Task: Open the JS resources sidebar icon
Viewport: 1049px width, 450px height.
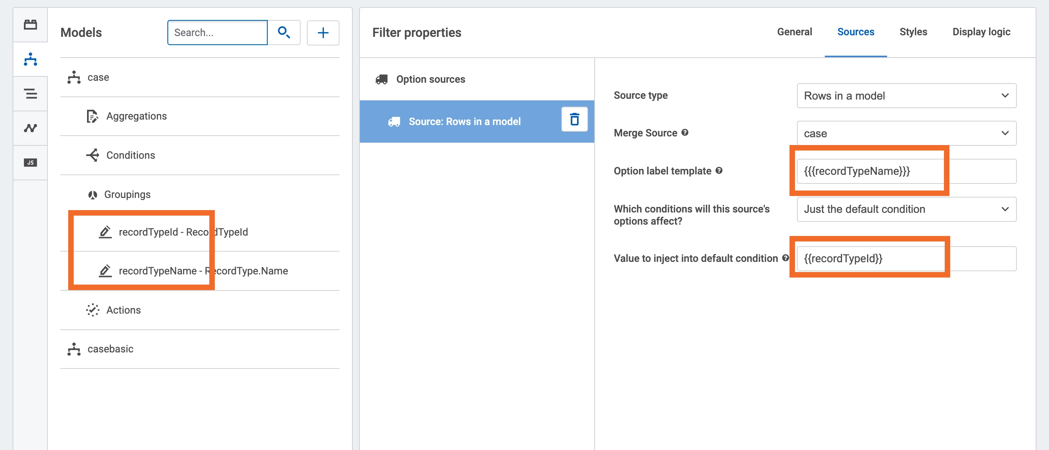Action: pos(30,163)
